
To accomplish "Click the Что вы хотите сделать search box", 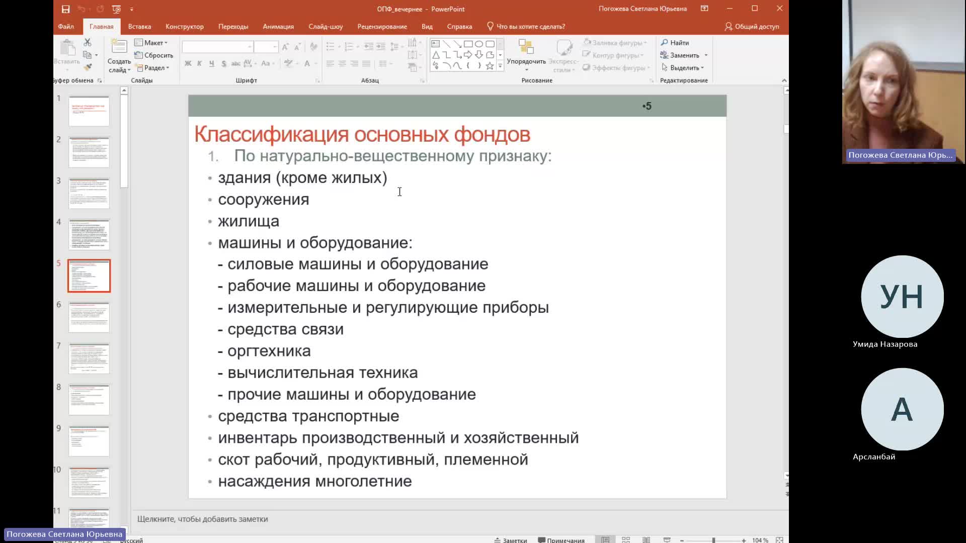I will click(526, 27).
